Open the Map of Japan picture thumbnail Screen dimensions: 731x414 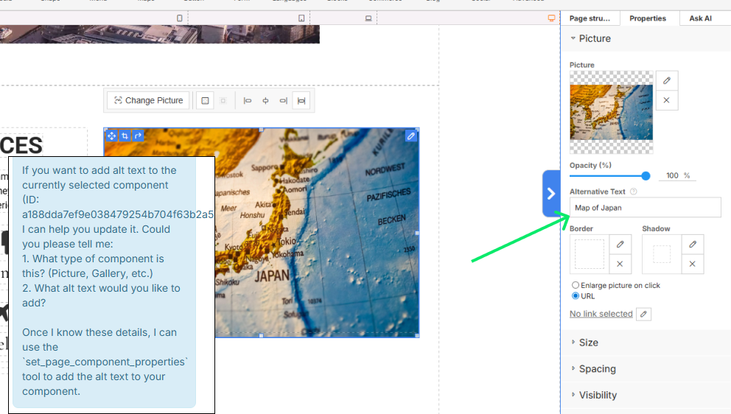(611, 113)
